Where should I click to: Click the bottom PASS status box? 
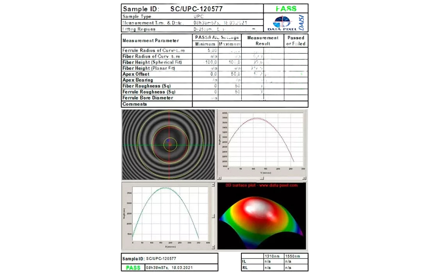click(x=133, y=268)
